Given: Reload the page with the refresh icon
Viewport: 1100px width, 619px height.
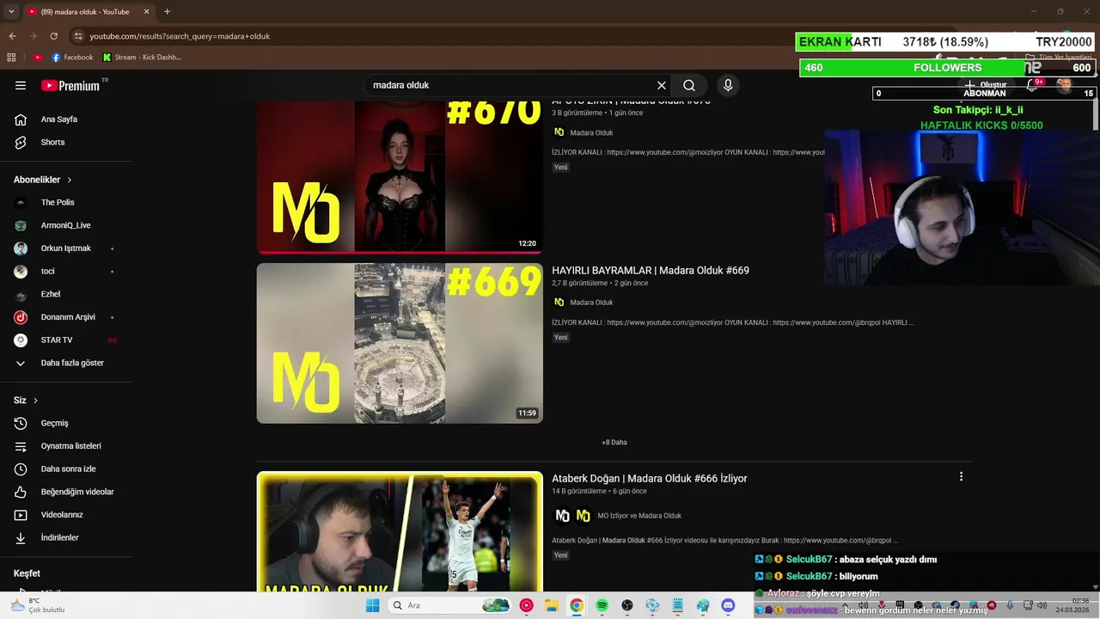Looking at the screenshot, I should [x=53, y=36].
